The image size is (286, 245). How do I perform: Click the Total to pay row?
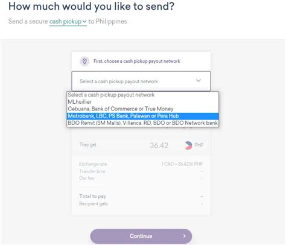coord(141,196)
